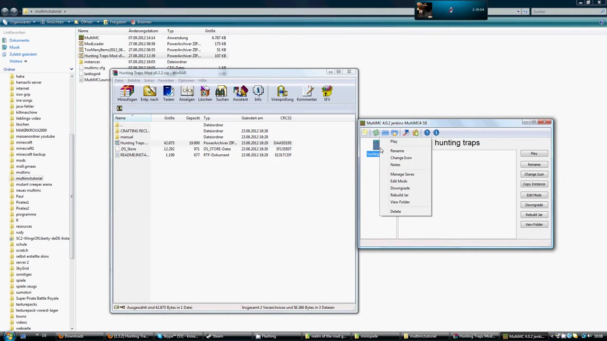The width and height of the screenshot is (607, 341).
Task: Click the Windows Start orb
Action: click(x=9, y=336)
